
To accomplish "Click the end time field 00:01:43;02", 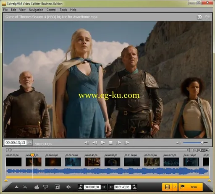I will (123, 187).
